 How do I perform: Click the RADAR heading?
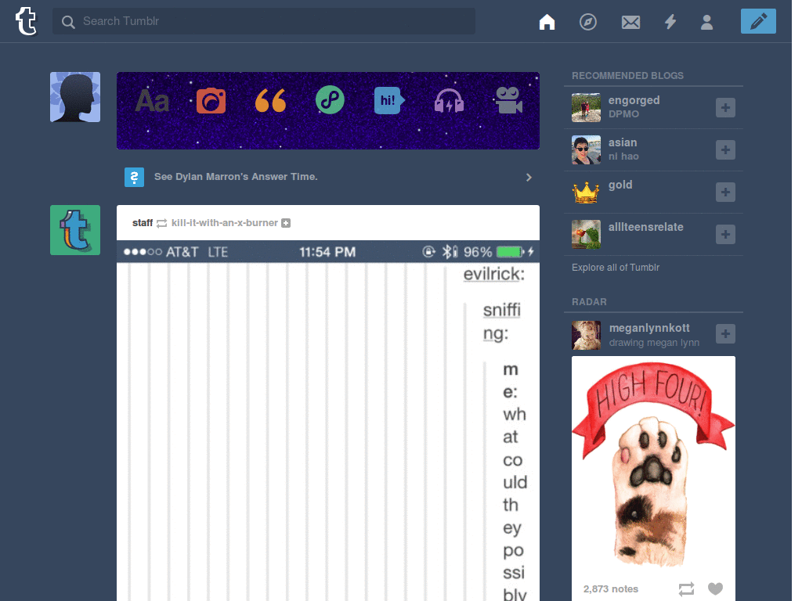point(589,302)
